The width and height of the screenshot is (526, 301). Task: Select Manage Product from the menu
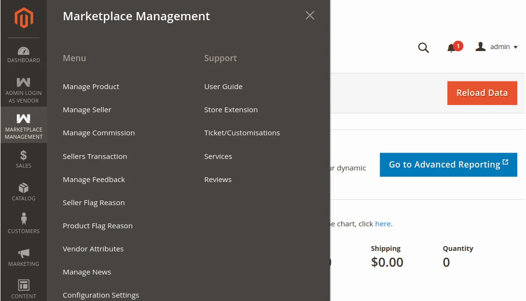91,86
